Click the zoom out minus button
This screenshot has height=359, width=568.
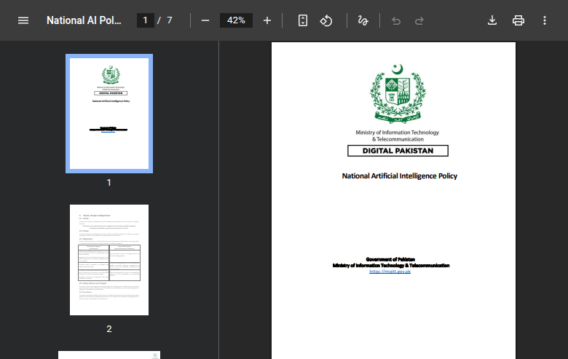point(205,20)
